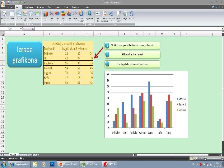This screenshot has height=168, width=224.
Task: Switch to the Formulas tab
Action: pyautogui.click(x=40, y=7)
